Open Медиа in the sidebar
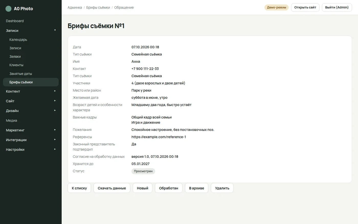The height and width of the screenshot is (224, 358). click(x=12, y=121)
